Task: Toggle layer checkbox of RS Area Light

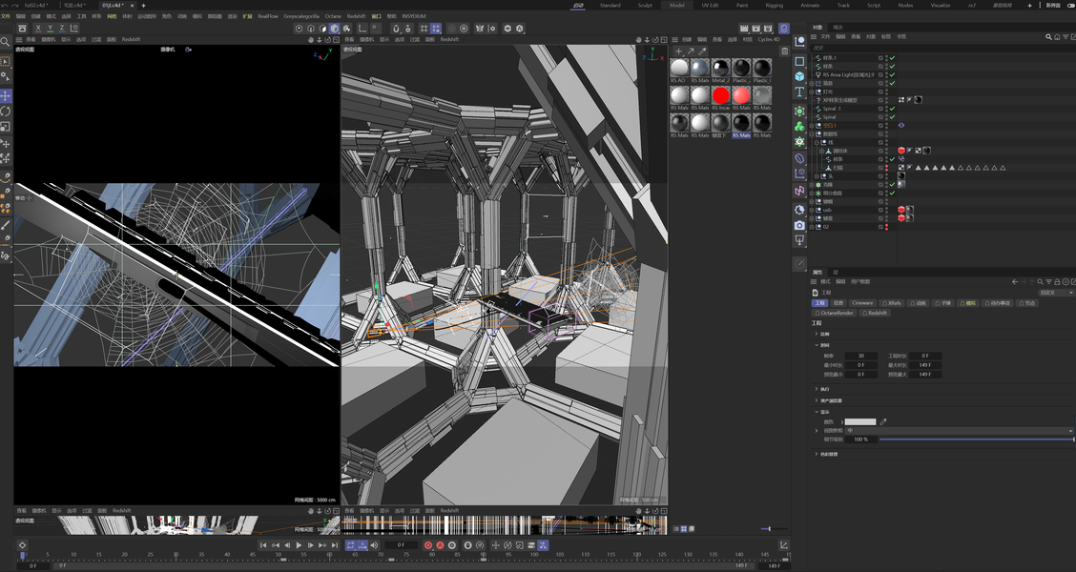Action: coord(880,74)
